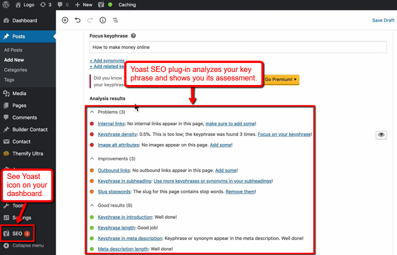
Task: Open Pages in the sidebar
Action: (28, 105)
